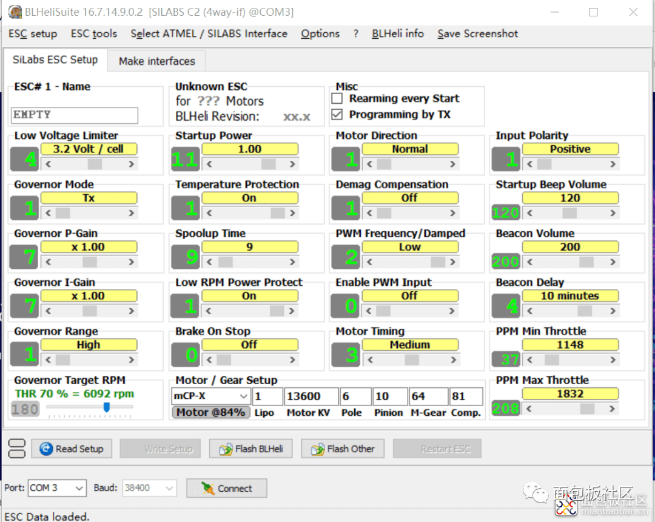Uncheck Programming by TX checkbox
655x522 pixels.
337,115
